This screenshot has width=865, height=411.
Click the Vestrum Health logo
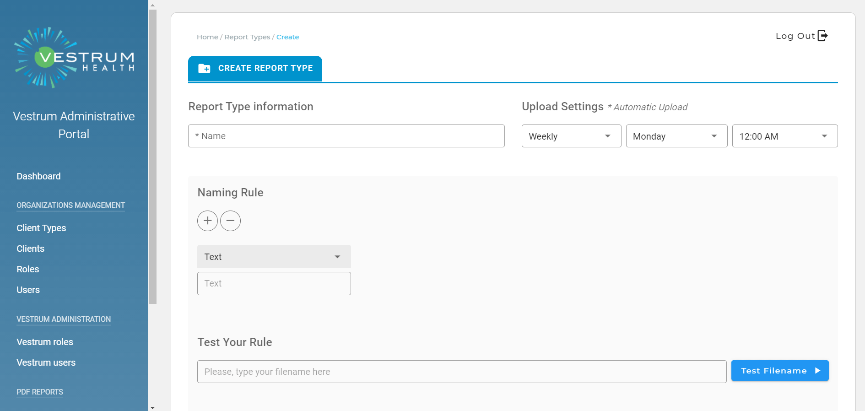point(74,58)
